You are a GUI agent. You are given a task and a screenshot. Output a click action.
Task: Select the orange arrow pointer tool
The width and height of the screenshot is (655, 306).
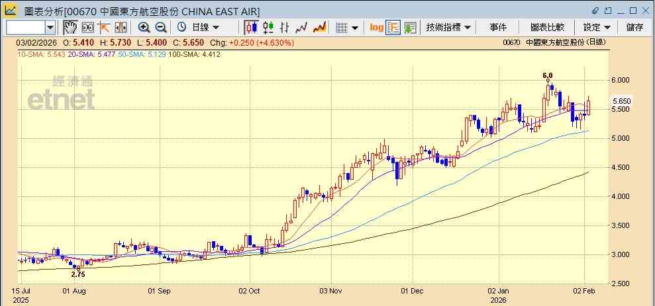[103, 28]
